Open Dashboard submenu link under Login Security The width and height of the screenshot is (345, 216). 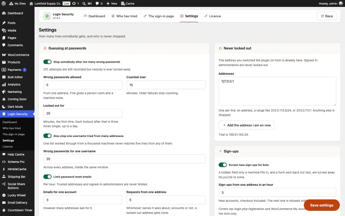coord(9,122)
